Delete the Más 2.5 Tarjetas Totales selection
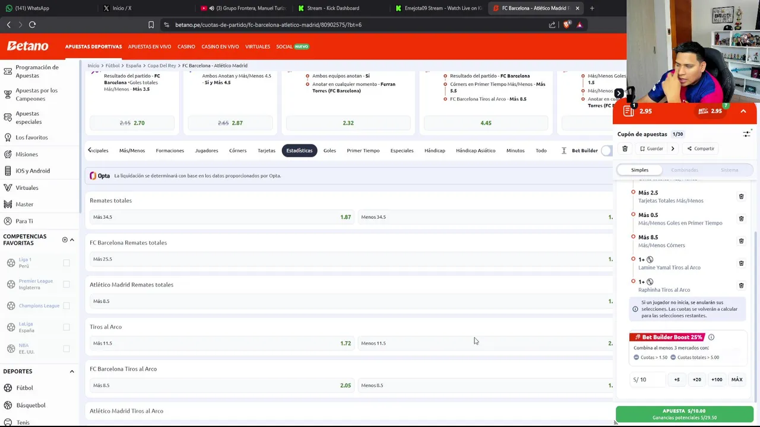The image size is (760, 427). 741,196
